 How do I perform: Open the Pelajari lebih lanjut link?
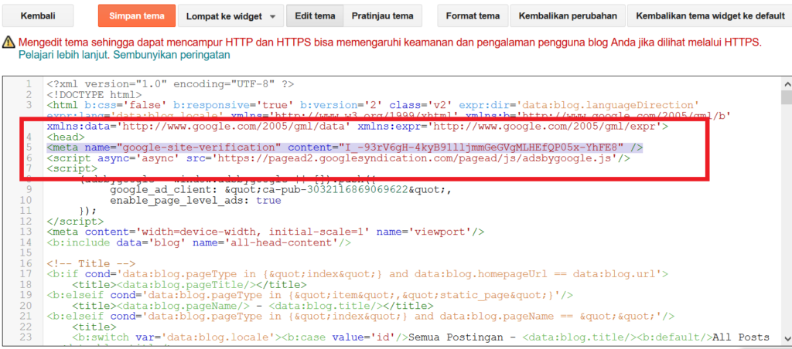[63, 55]
